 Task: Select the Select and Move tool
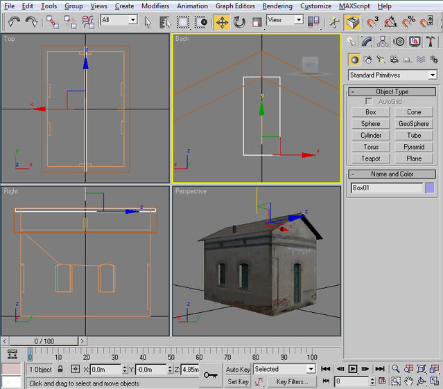click(x=222, y=21)
